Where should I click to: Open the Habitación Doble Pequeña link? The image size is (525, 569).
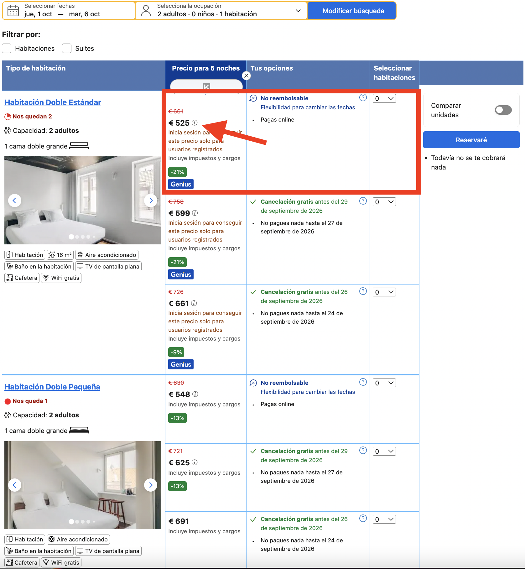click(x=52, y=387)
